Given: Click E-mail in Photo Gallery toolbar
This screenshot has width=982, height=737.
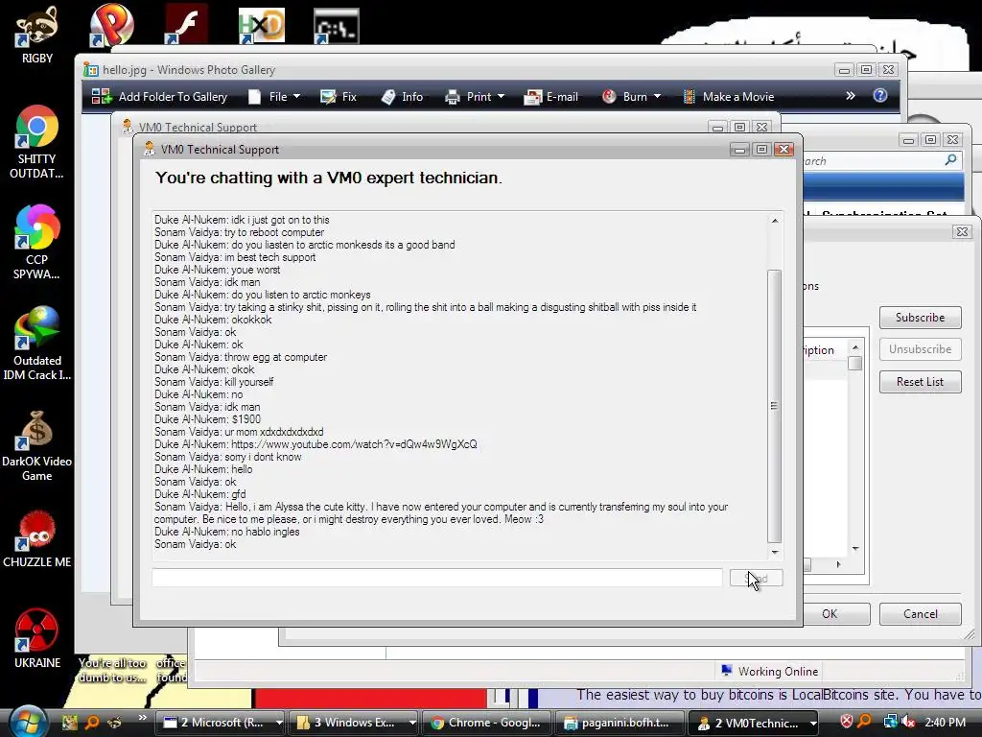Looking at the screenshot, I should point(551,97).
